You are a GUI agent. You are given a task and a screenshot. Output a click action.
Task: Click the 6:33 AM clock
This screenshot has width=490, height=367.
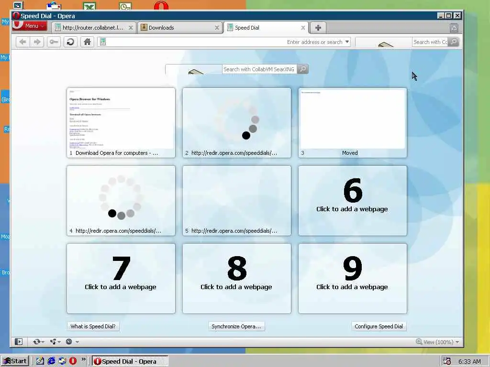tap(469, 361)
